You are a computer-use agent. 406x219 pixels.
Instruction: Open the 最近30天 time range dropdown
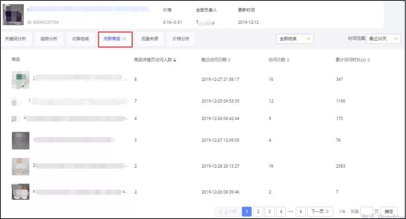(383, 39)
